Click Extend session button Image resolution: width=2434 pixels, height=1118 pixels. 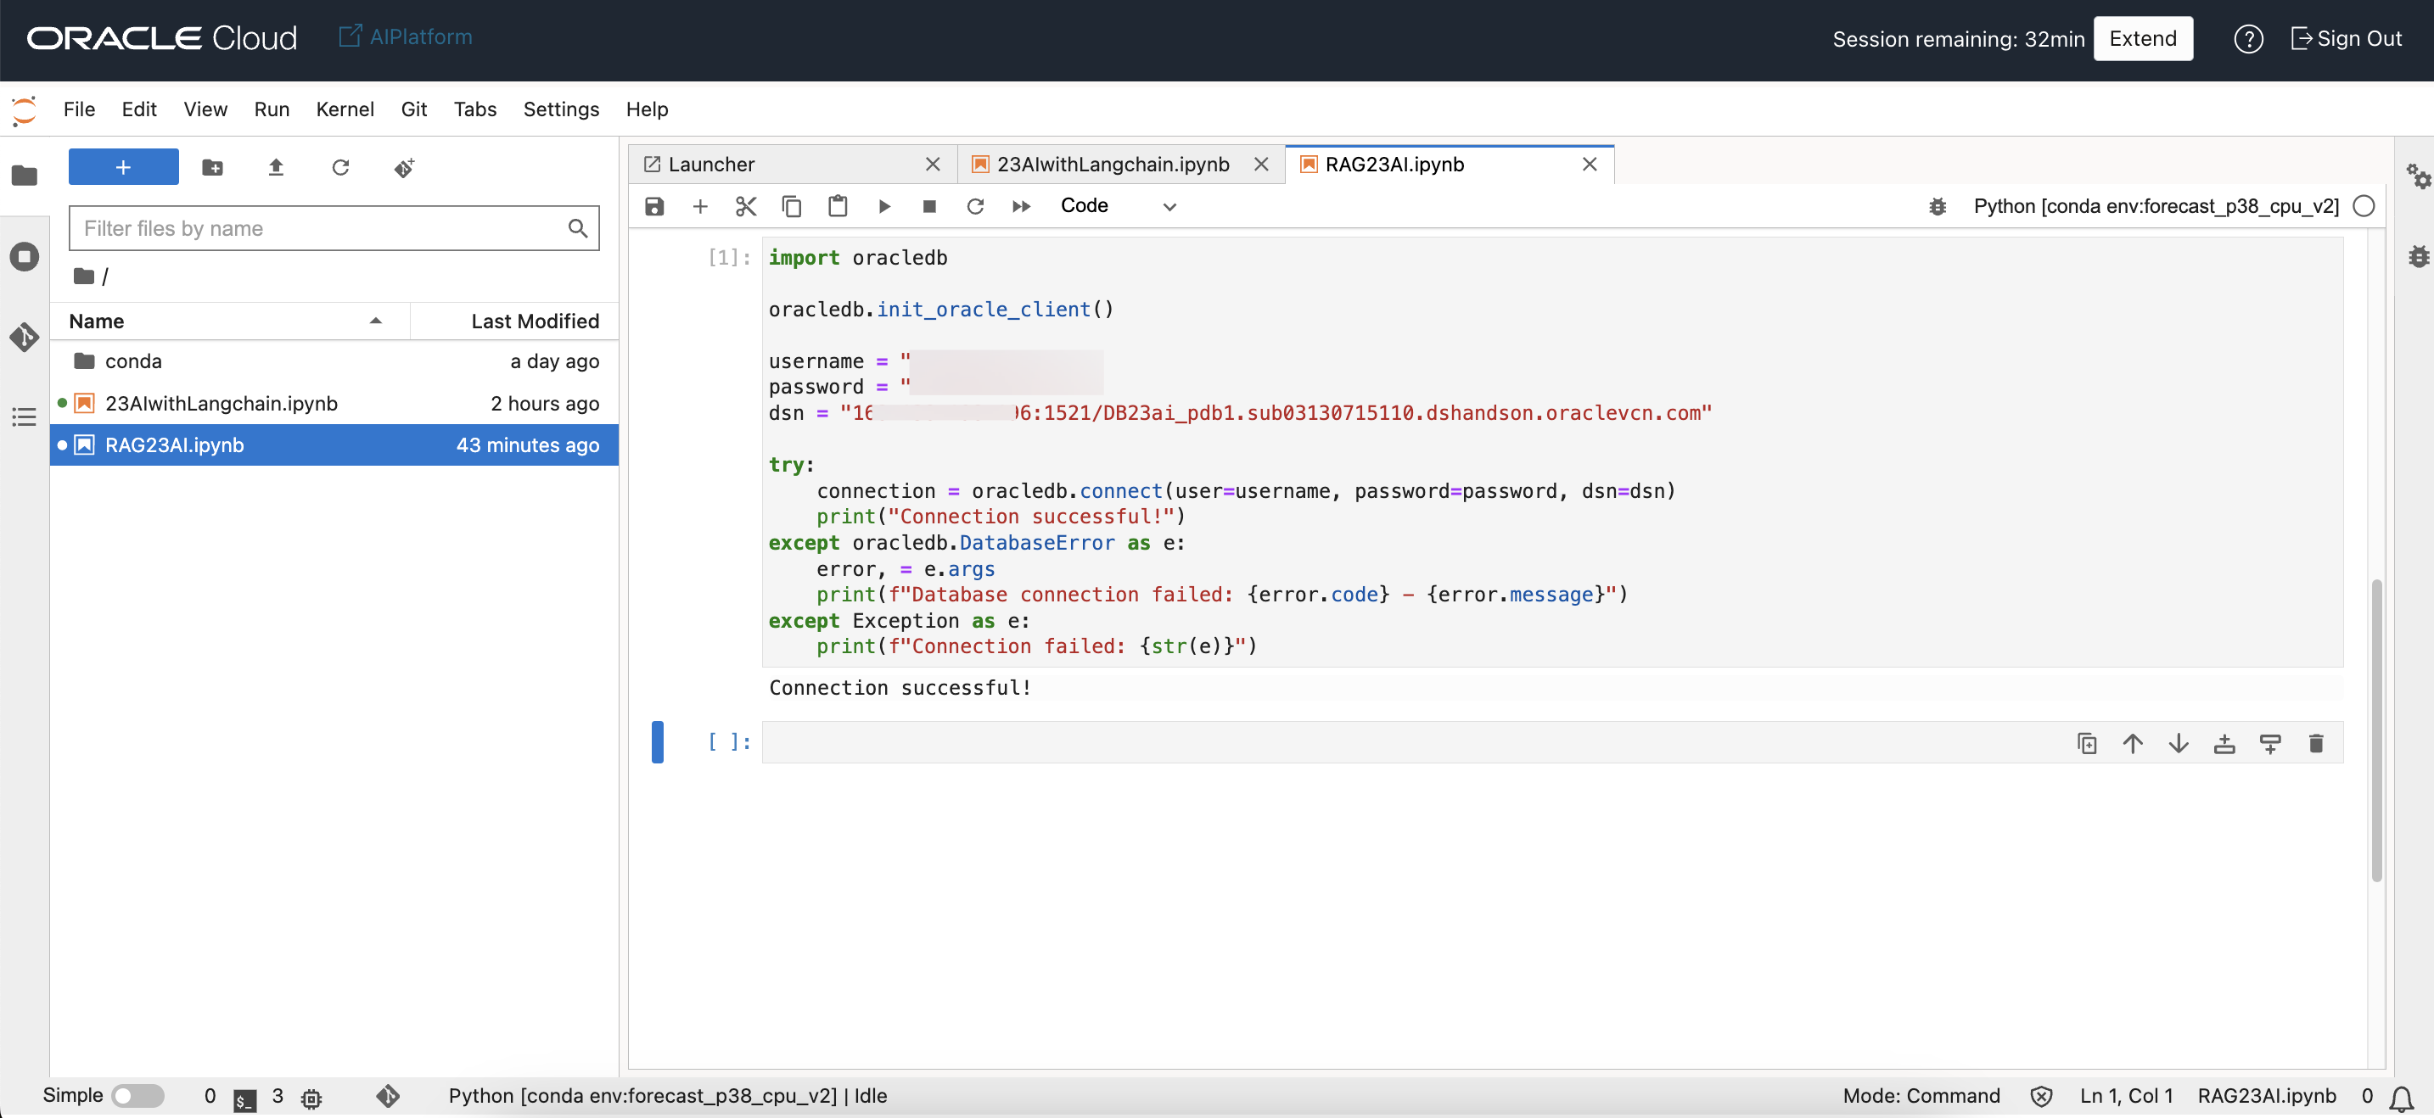pos(2142,39)
